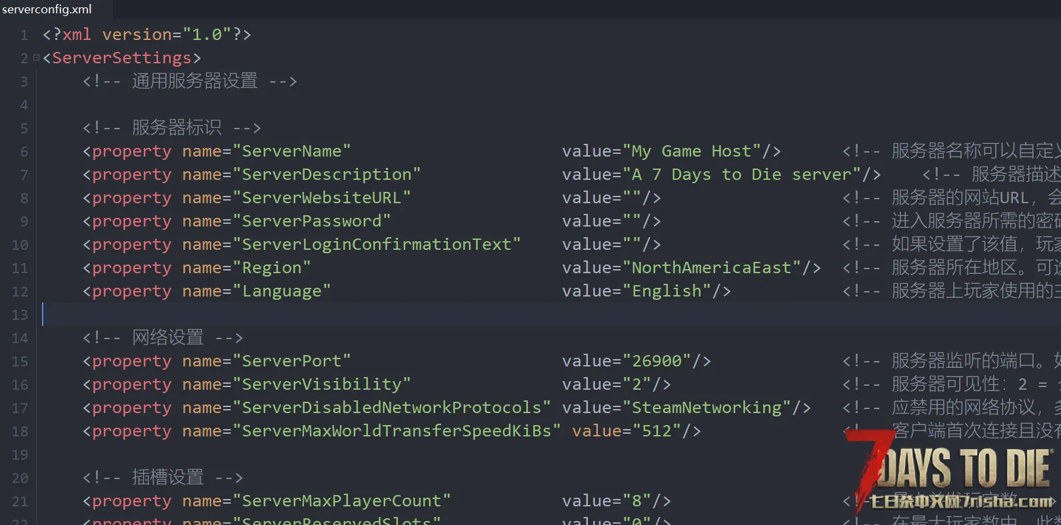This screenshot has height=525, width=1061.
Task: Click the ServerLoginConfirmationText attribute name
Action: 377,245
